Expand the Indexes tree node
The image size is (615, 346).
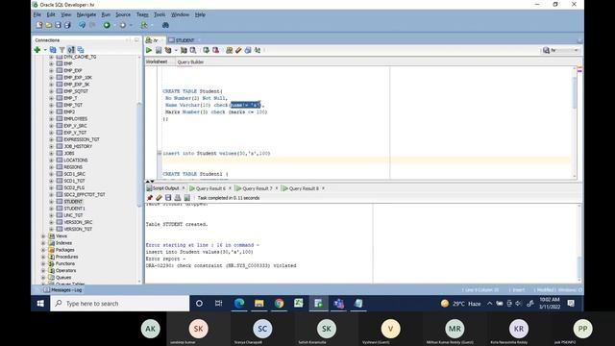[x=43, y=243]
